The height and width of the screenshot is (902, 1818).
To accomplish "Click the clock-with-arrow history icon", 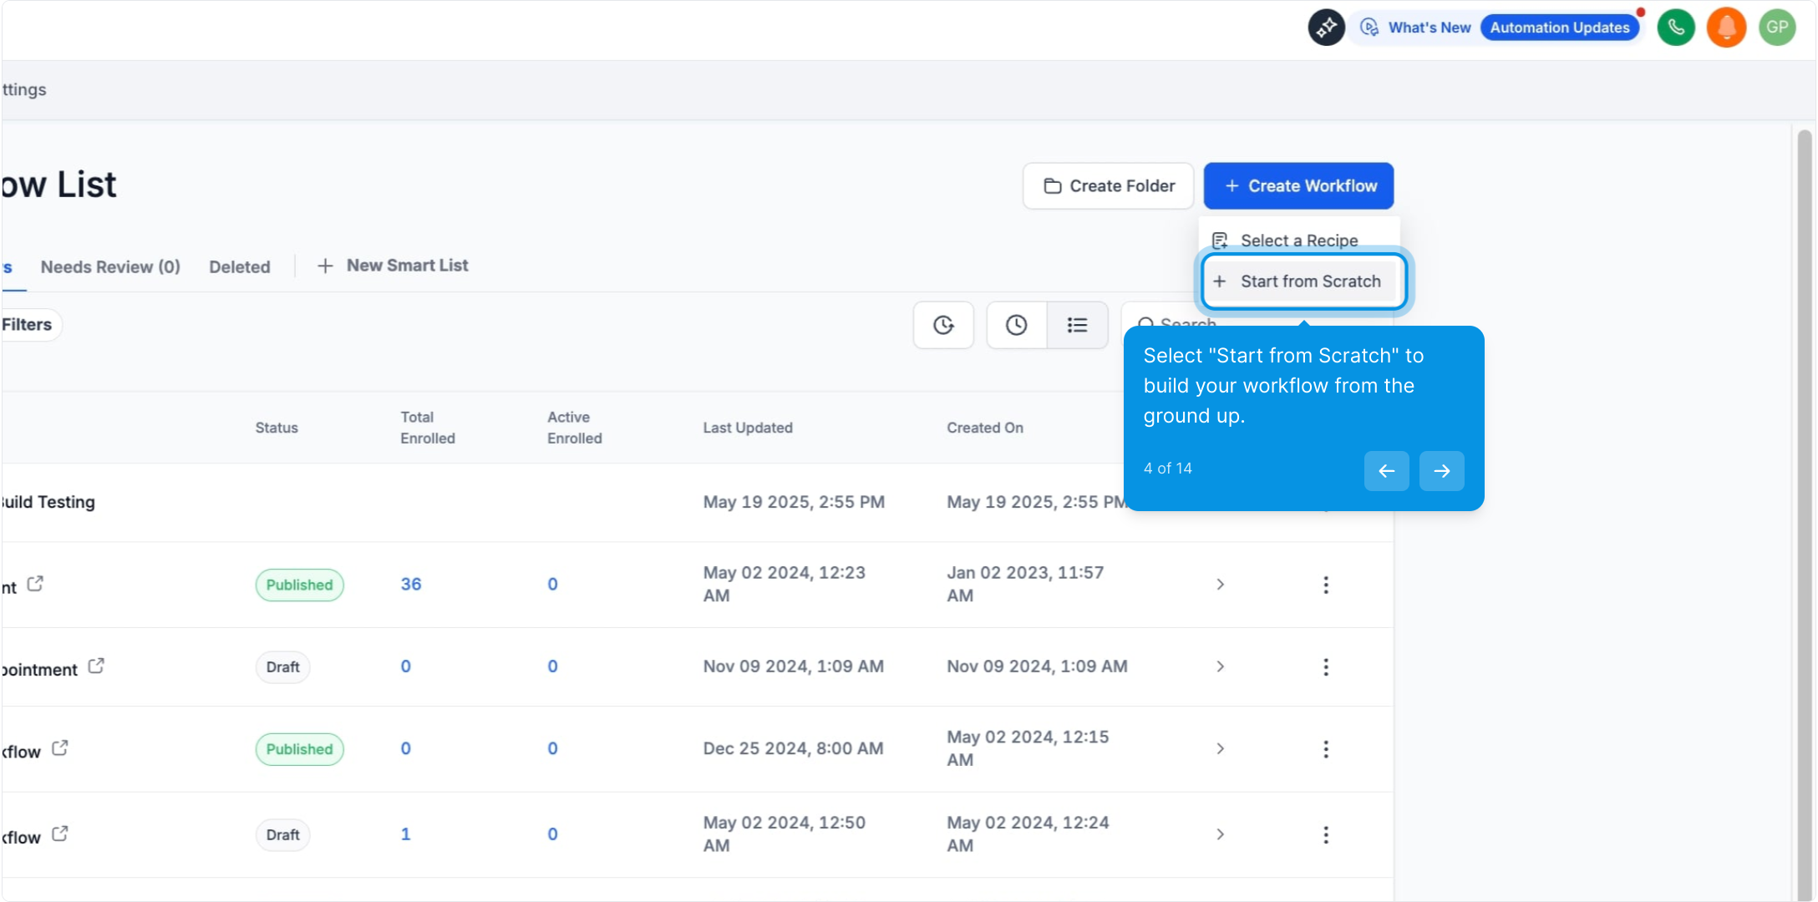I will [x=943, y=325].
